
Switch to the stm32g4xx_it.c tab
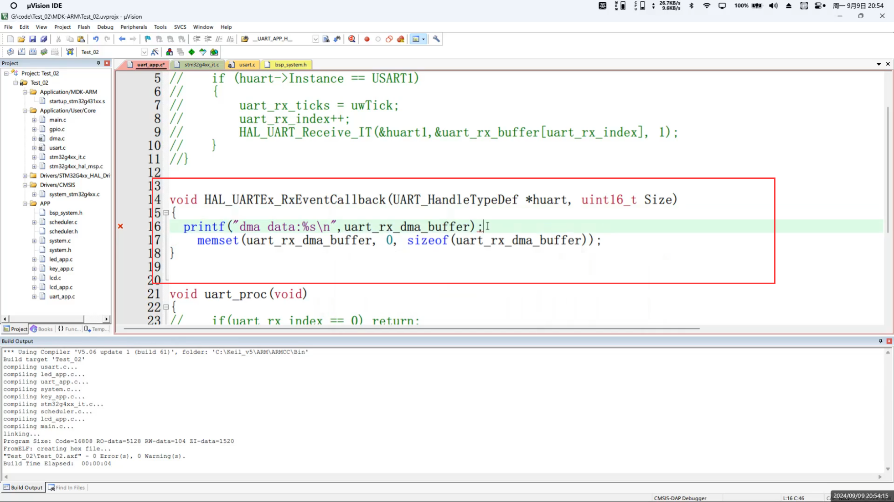(x=202, y=65)
